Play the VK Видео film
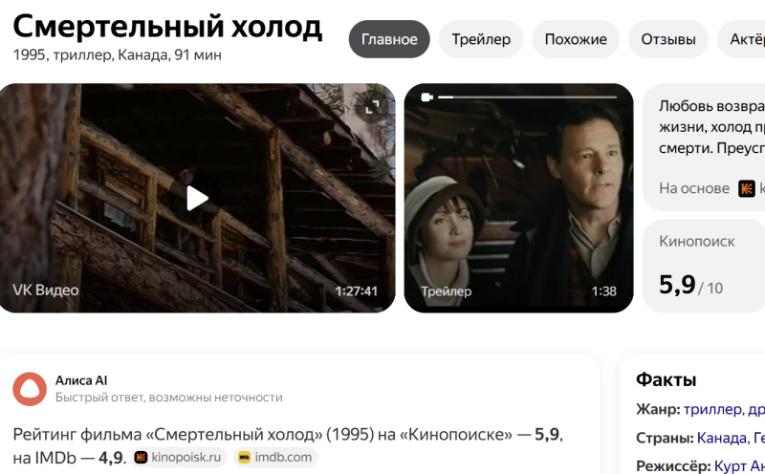Screen dimensions: 765x474 pos(197,198)
